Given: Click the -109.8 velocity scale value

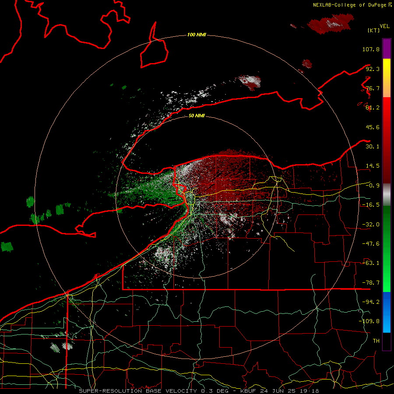Looking at the screenshot, I should point(369,321).
